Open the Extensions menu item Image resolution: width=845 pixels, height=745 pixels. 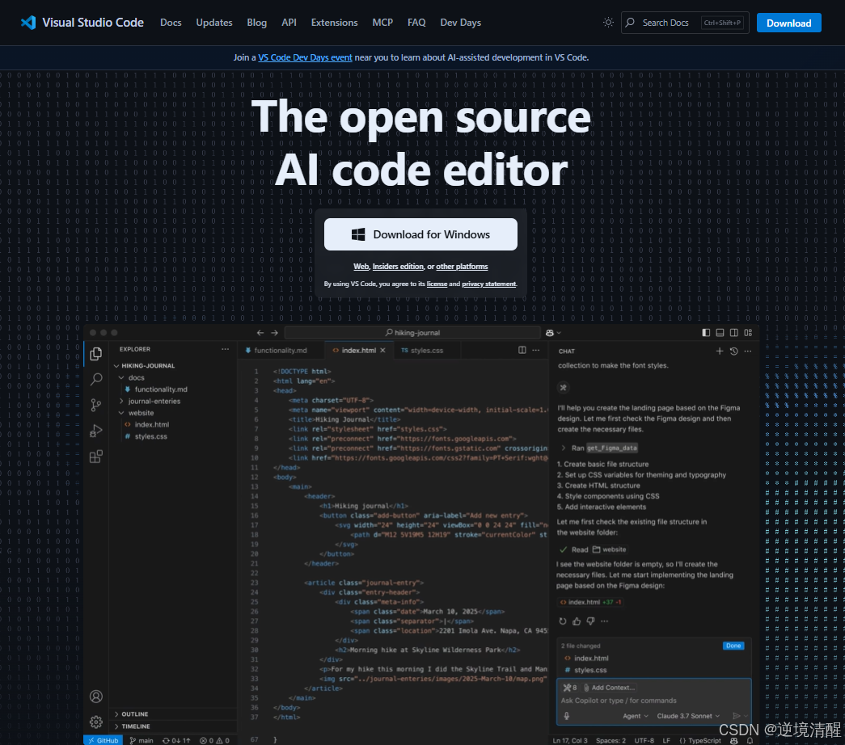334,23
